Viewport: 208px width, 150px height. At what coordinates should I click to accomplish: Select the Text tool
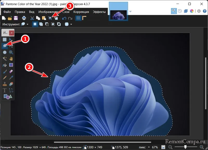(4, 90)
